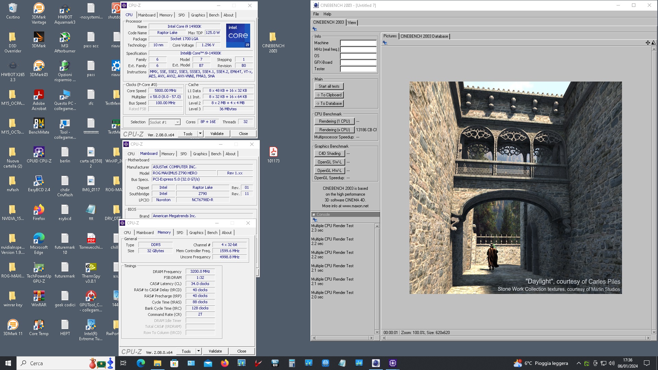Open the Adobe Acrobat desktop shortcut

point(39,100)
